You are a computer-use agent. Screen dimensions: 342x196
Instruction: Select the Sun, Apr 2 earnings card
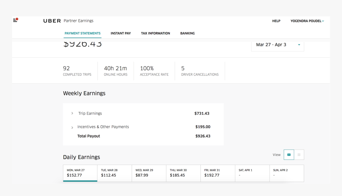pyautogui.click(x=287, y=173)
